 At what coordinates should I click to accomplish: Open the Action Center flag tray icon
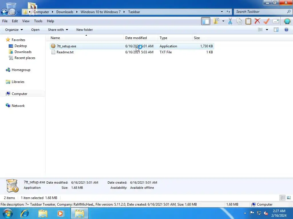[x=252, y=213]
